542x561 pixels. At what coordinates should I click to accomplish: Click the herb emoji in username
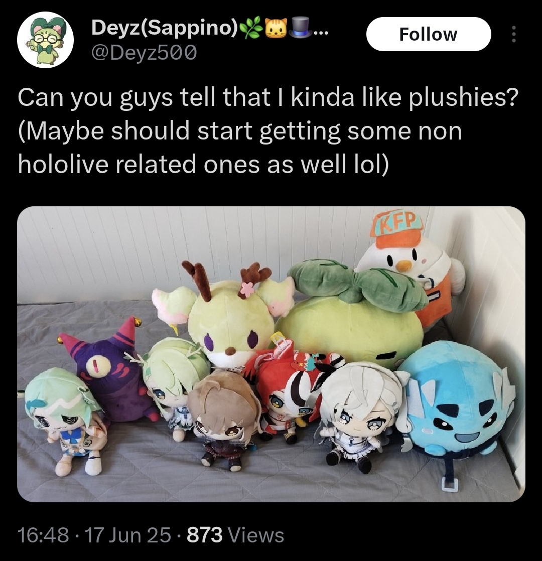coord(252,28)
